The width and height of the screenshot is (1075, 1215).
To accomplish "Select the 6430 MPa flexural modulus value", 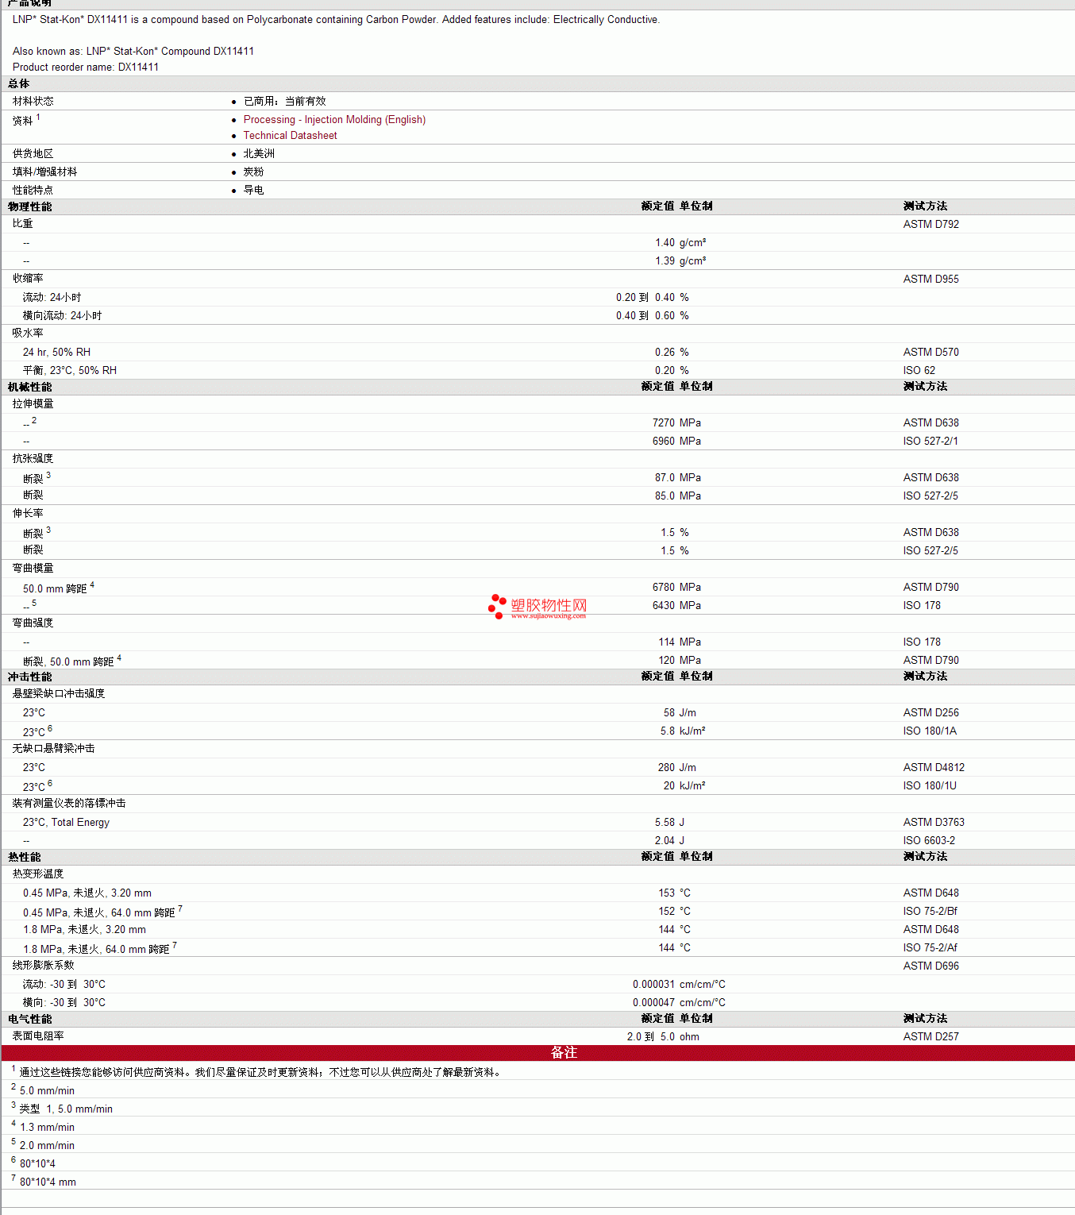I will [676, 606].
